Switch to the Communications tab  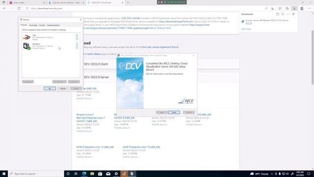pos(53,25)
